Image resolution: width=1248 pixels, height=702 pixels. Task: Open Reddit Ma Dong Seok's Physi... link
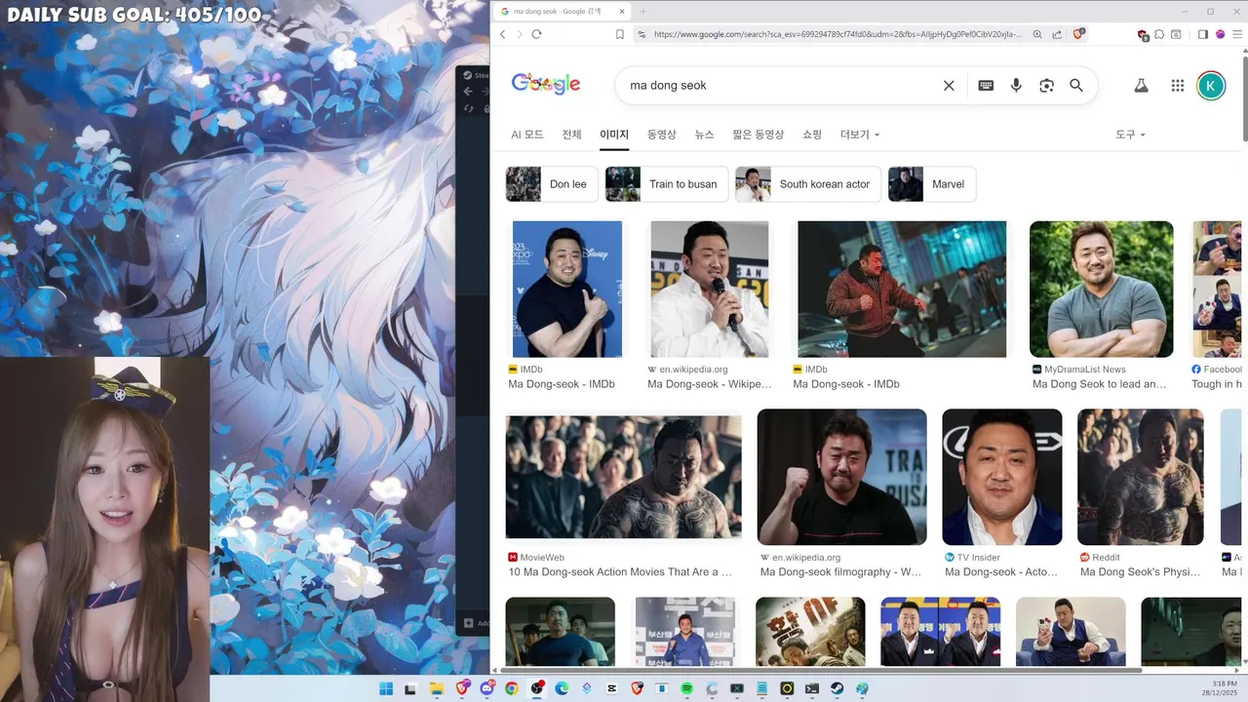click(x=1139, y=572)
